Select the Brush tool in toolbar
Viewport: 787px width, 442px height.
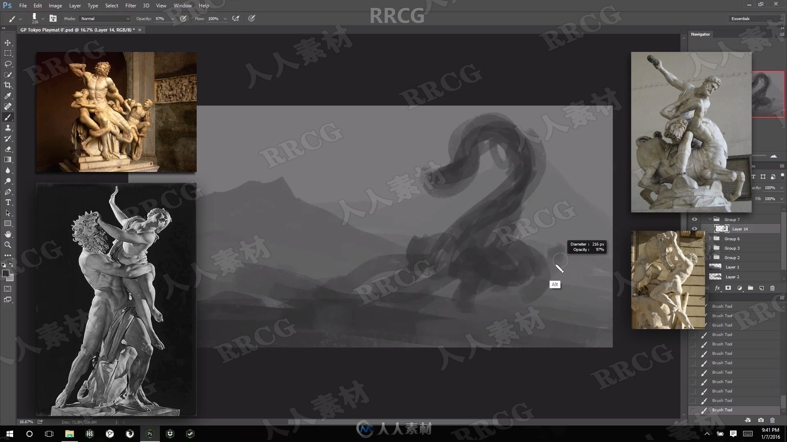point(7,117)
